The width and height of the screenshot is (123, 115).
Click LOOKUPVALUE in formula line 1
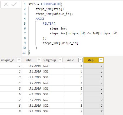[51, 4]
